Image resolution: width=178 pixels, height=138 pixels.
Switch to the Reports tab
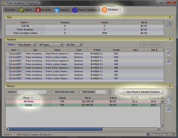coord(62,10)
